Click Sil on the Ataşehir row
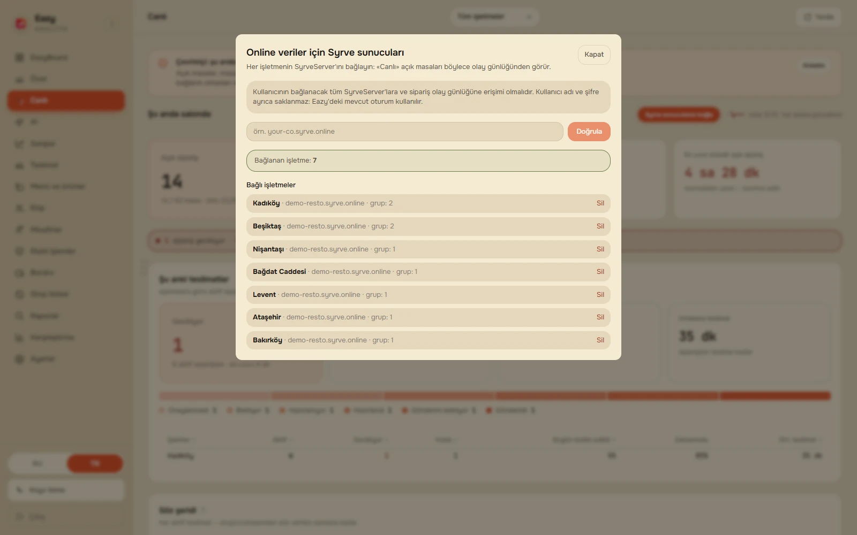 coord(600,317)
